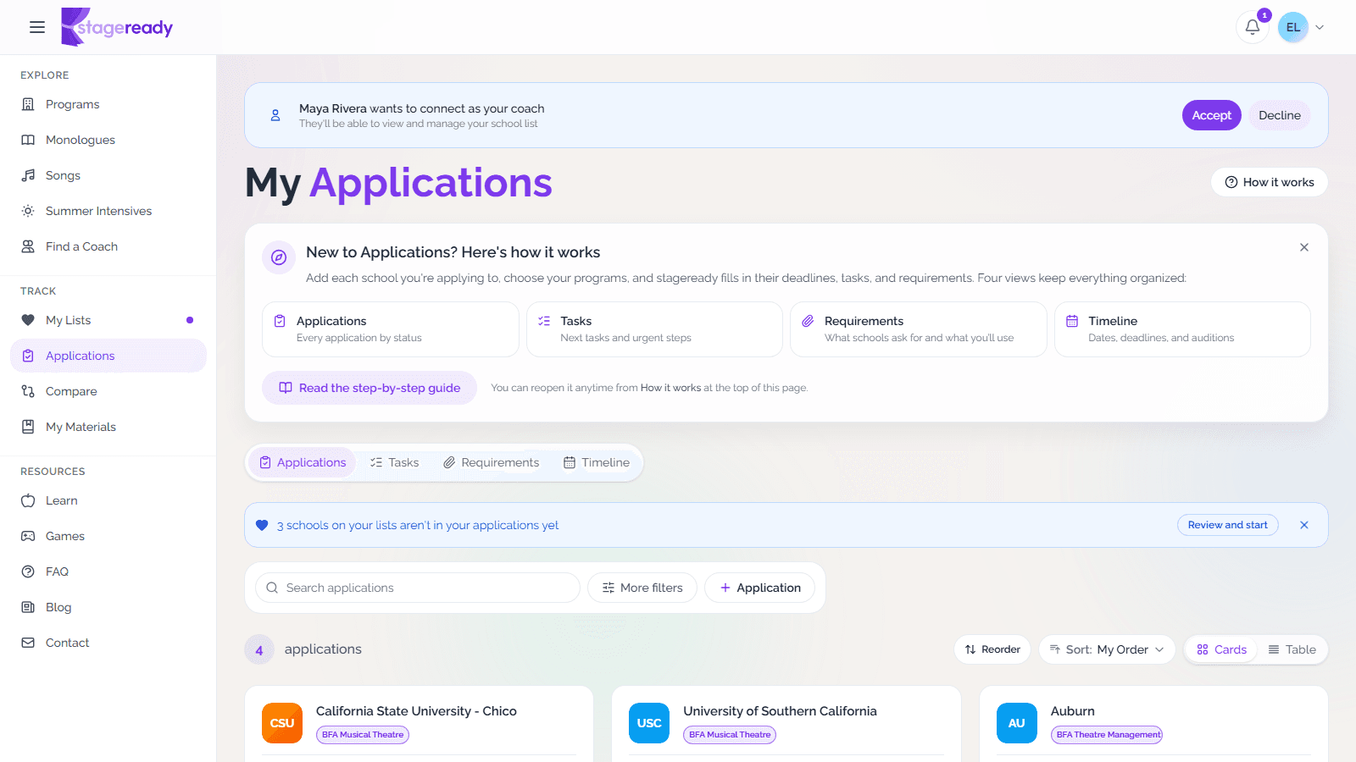Click the Find a Coach icon
1356x762 pixels.
tap(28, 246)
